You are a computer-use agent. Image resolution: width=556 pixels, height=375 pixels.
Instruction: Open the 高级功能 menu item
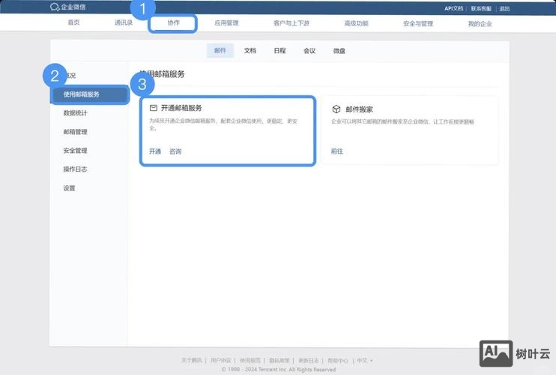[356, 23]
